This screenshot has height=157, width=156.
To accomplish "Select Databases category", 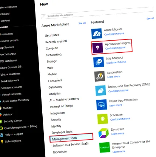I will click(x=55, y=87).
